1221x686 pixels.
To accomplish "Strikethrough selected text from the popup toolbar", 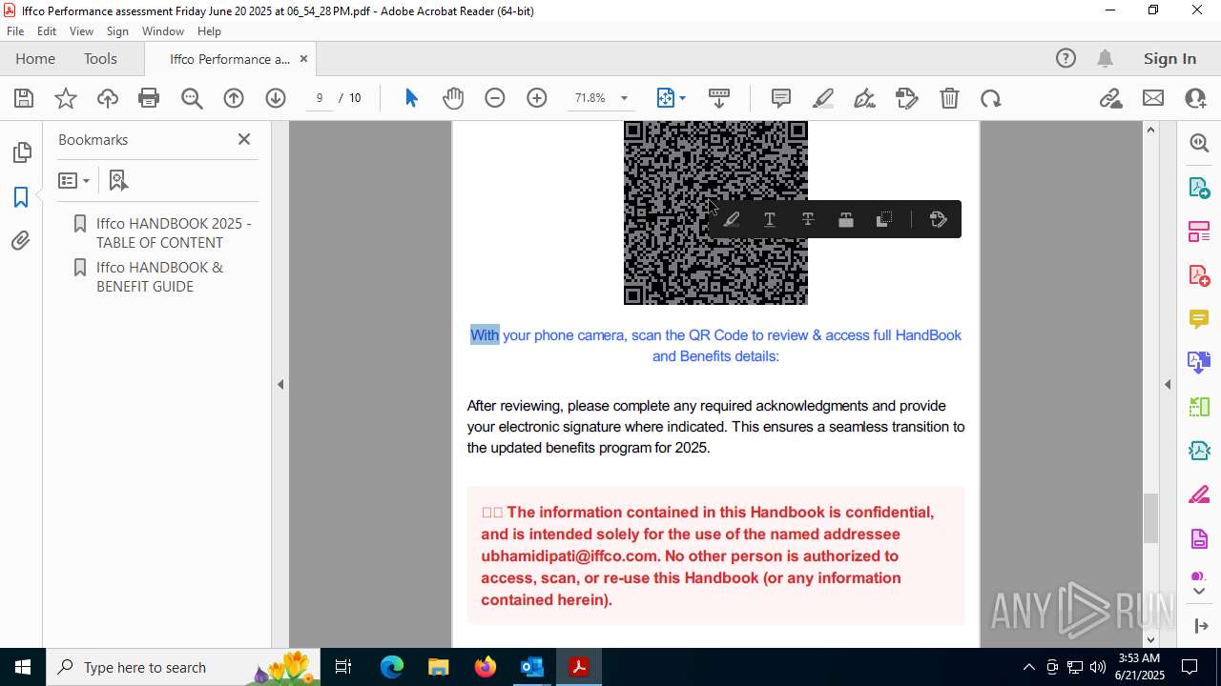I will (x=808, y=220).
